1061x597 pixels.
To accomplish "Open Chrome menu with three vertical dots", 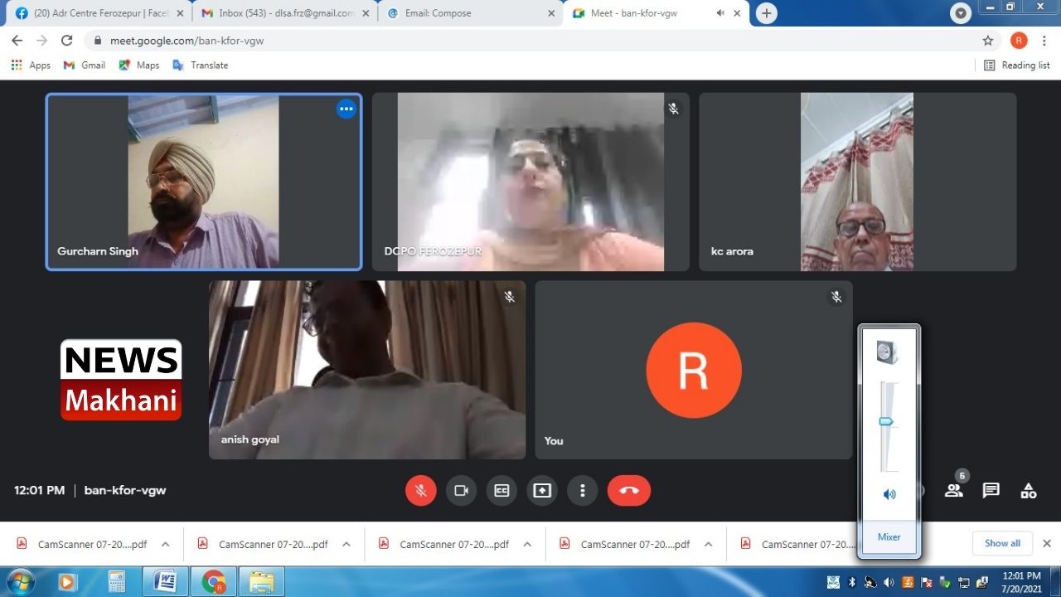I will (1044, 41).
